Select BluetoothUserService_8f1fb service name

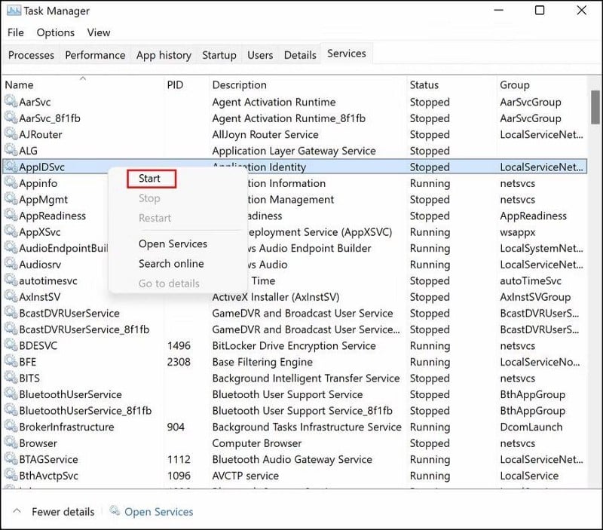[85, 411]
